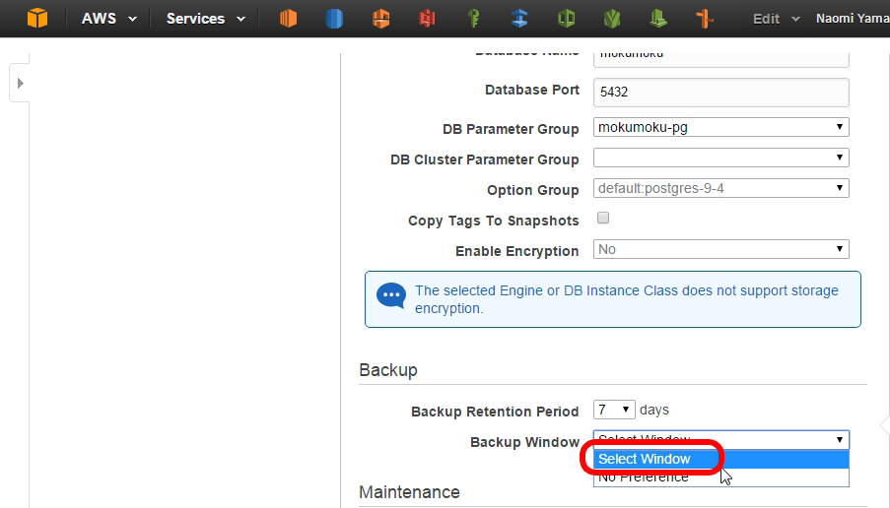Viewport: 890px width, 508px height.
Task: Enable the Copy Tags To Snapshots checkbox
Action: pos(603,219)
